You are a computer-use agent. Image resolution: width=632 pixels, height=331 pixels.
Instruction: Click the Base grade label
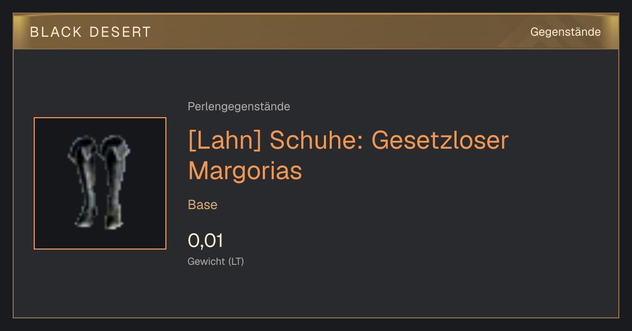pyautogui.click(x=203, y=205)
